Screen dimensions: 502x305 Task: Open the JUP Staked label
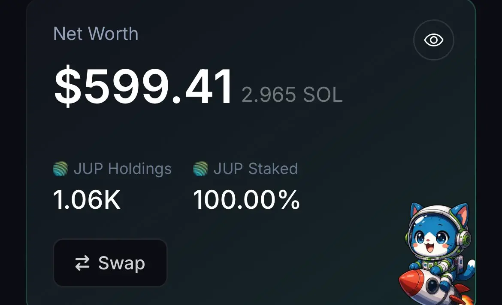point(256,169)
